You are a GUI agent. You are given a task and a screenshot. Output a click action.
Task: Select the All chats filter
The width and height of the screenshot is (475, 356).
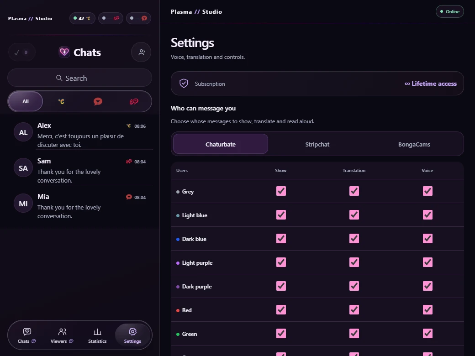pos(26,101)
